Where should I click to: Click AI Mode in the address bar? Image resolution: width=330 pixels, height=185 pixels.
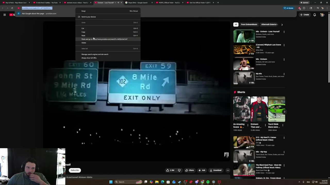click(x=288, y=8)
